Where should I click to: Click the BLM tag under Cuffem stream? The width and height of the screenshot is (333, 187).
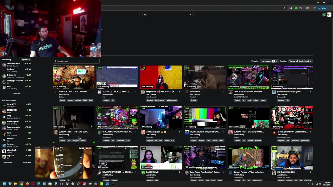click(85, 100)
